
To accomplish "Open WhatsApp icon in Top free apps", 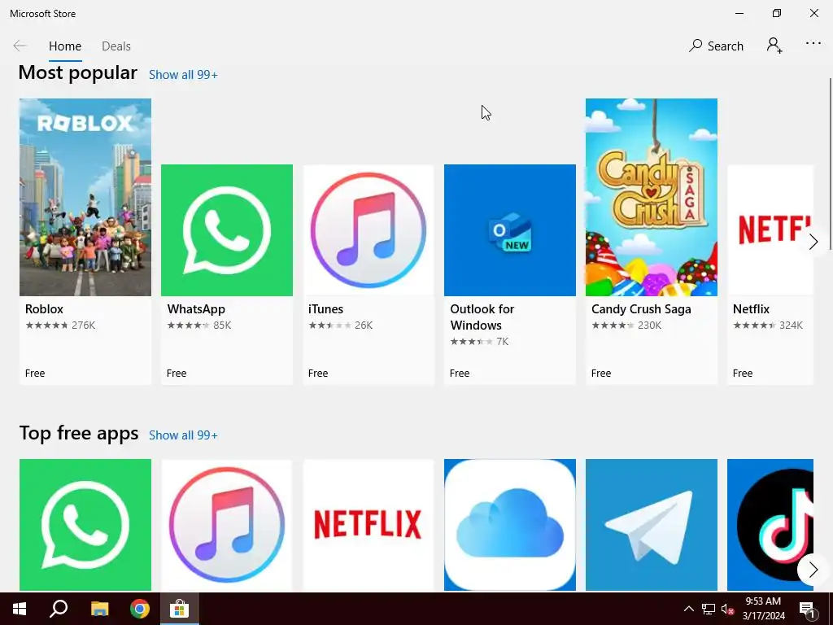I will pos(85,525).
